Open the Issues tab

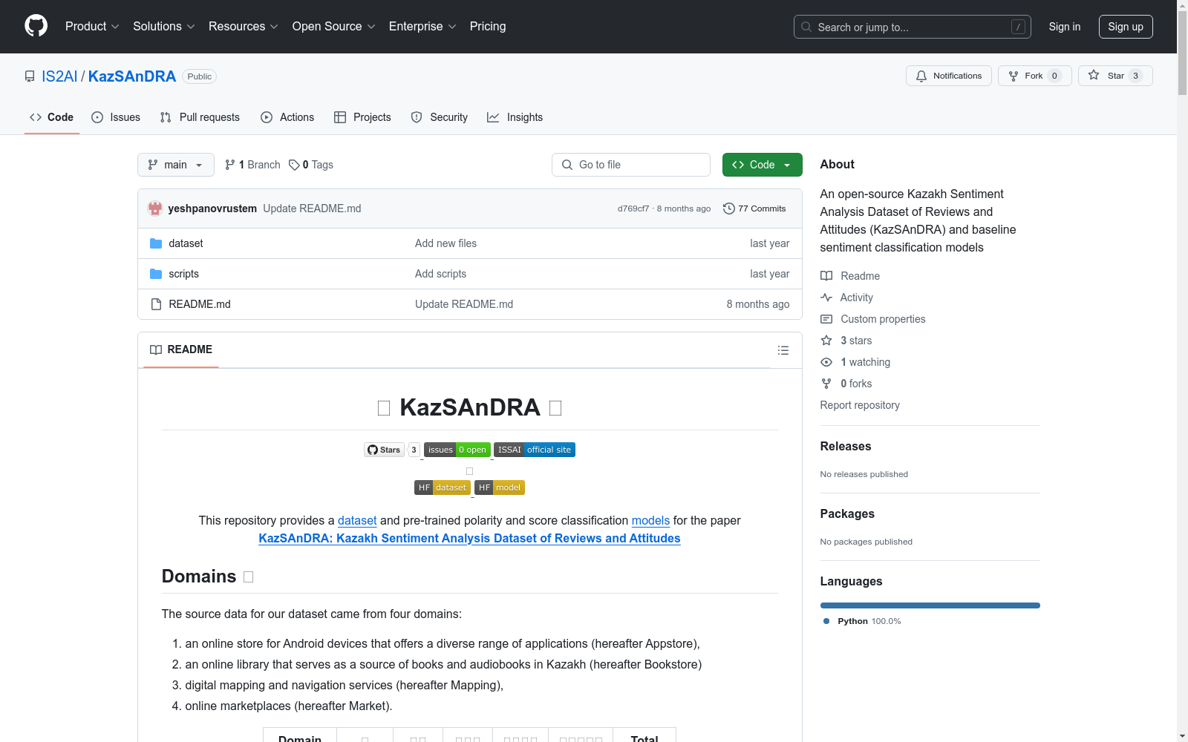click(x=116, y=117)
